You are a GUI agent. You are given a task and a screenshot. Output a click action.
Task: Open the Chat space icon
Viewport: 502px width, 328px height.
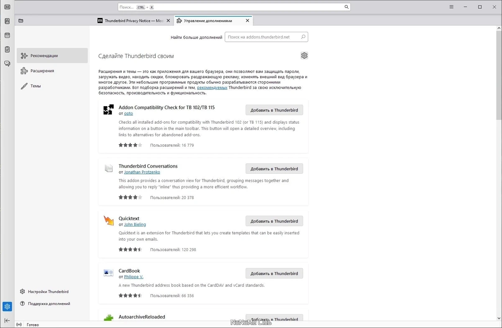pos(7,64)
